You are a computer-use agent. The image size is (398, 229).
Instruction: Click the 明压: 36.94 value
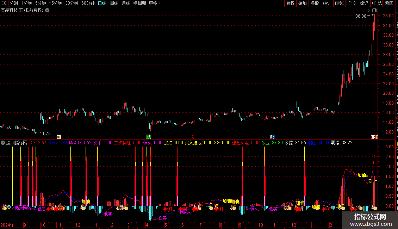pos(318,143)
